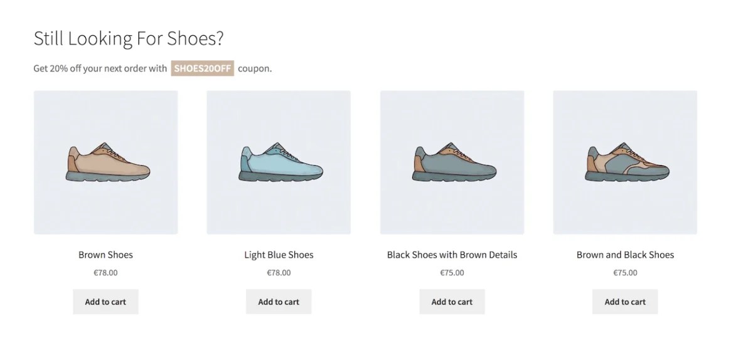
Task: Click the SHOES20OFF coupon code badge
Action: click(202, 68)
